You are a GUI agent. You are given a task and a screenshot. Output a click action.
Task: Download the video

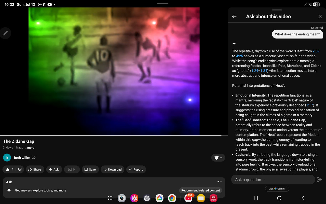[113, 169]
